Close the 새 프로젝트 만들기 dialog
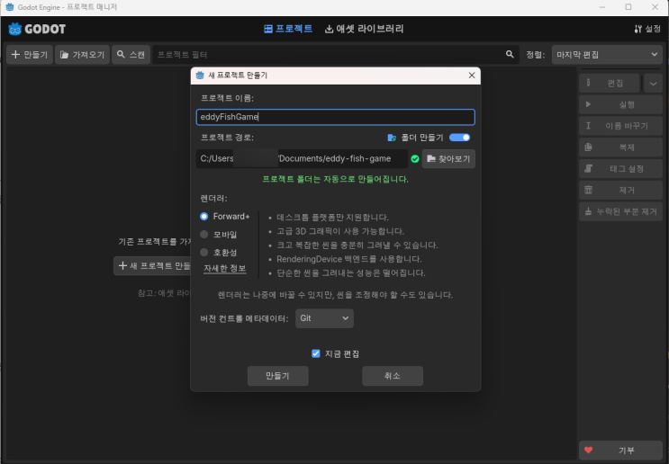Viewport: 669px width, 464px height. (x=472, y=76)
